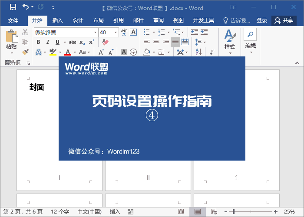
Task: Apply red font color
Action: point(68,52)
